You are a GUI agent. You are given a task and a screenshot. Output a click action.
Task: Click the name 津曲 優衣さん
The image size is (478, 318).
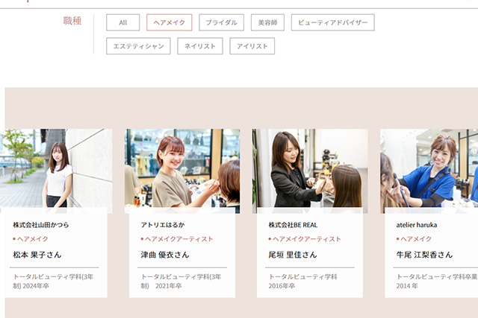click(x=165, y=255)
